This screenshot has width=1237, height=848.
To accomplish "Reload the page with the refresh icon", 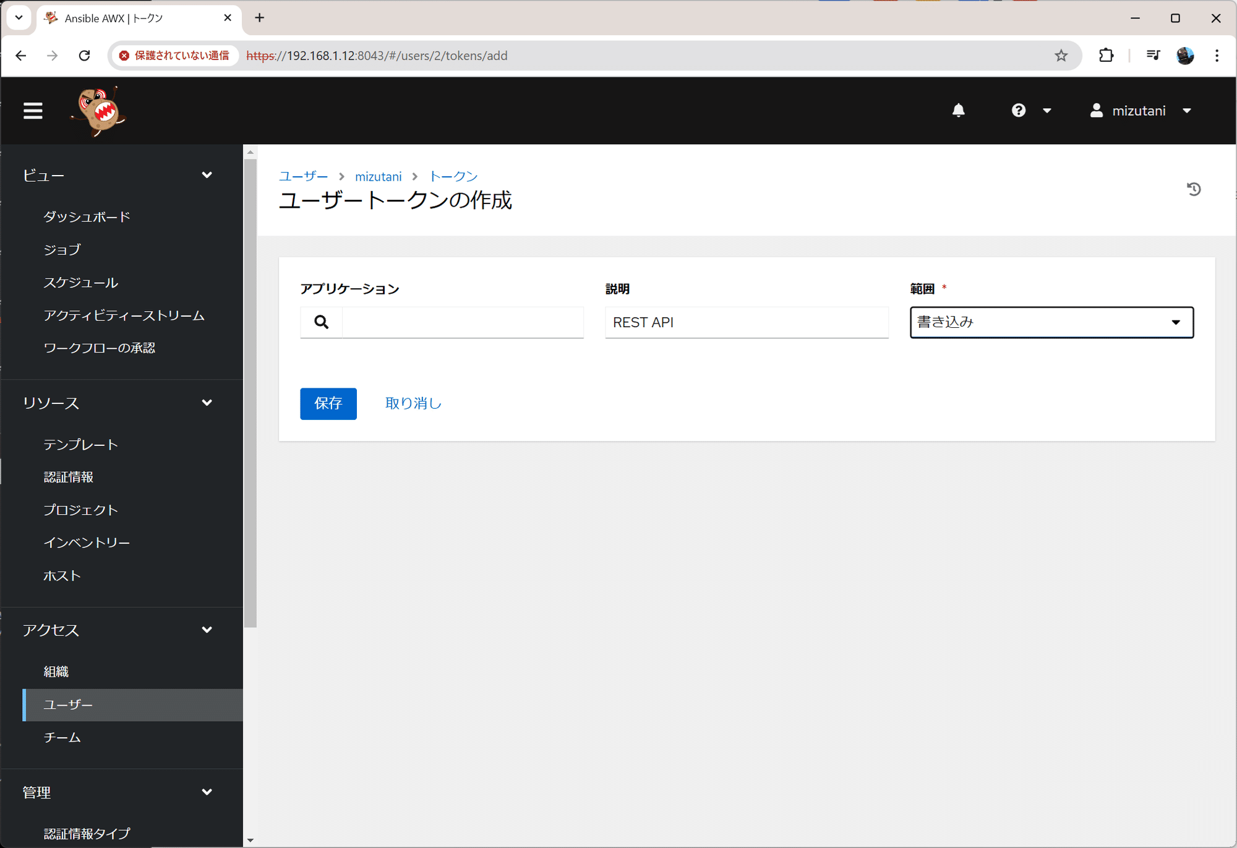I will pyautogui.click(x=85, y=55).
